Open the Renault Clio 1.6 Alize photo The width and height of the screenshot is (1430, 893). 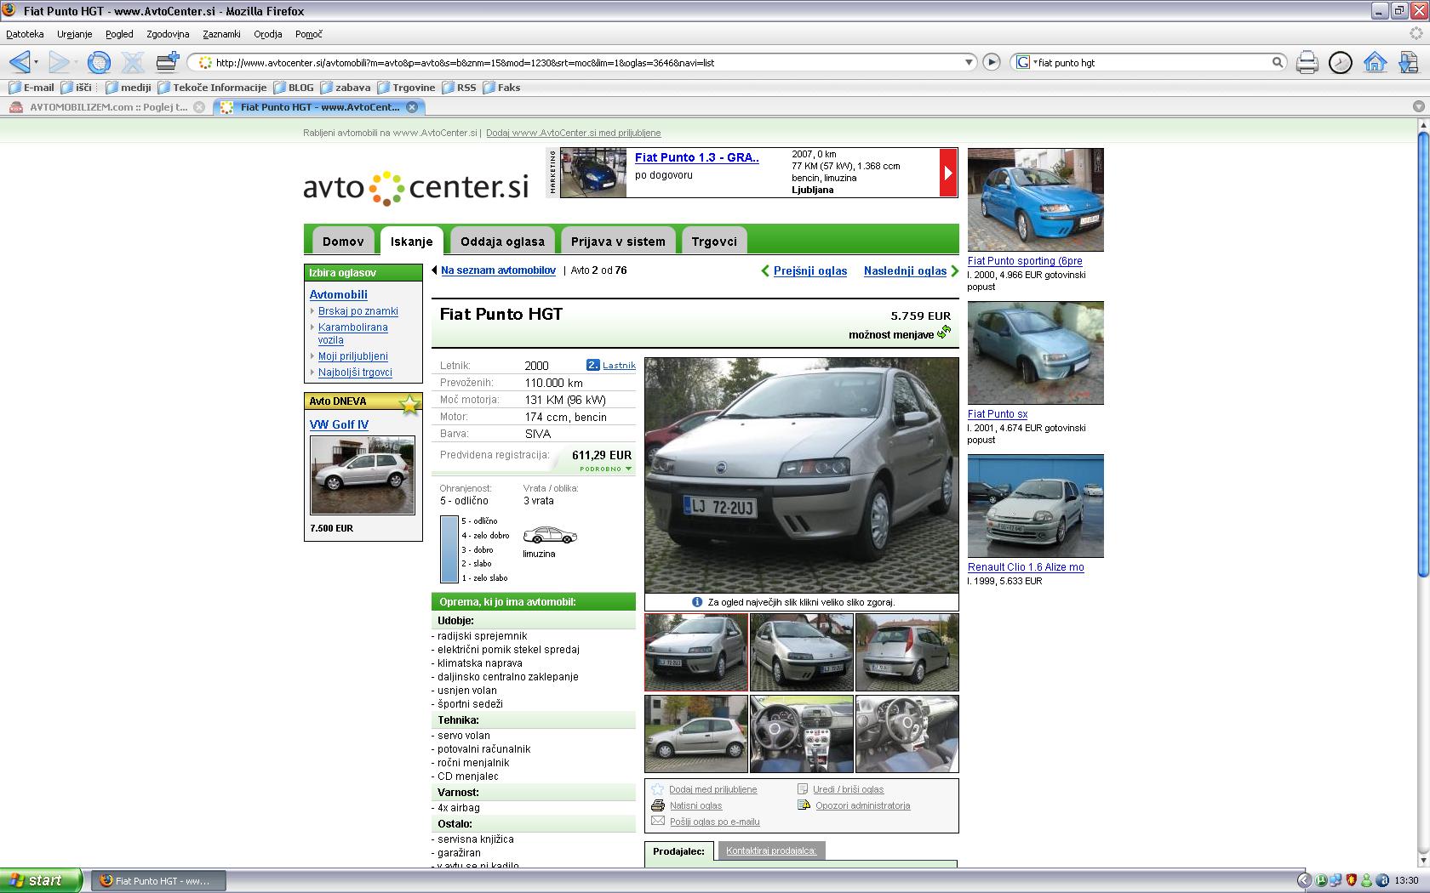1036,506
